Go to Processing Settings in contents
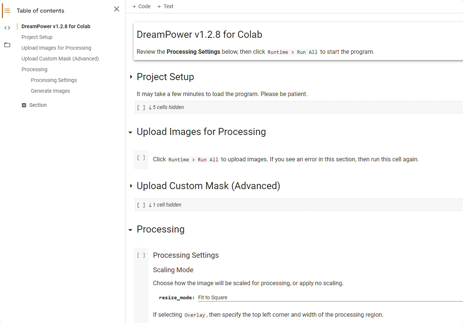The height and width of the screenshot is (323, 463). coord(54,80)
